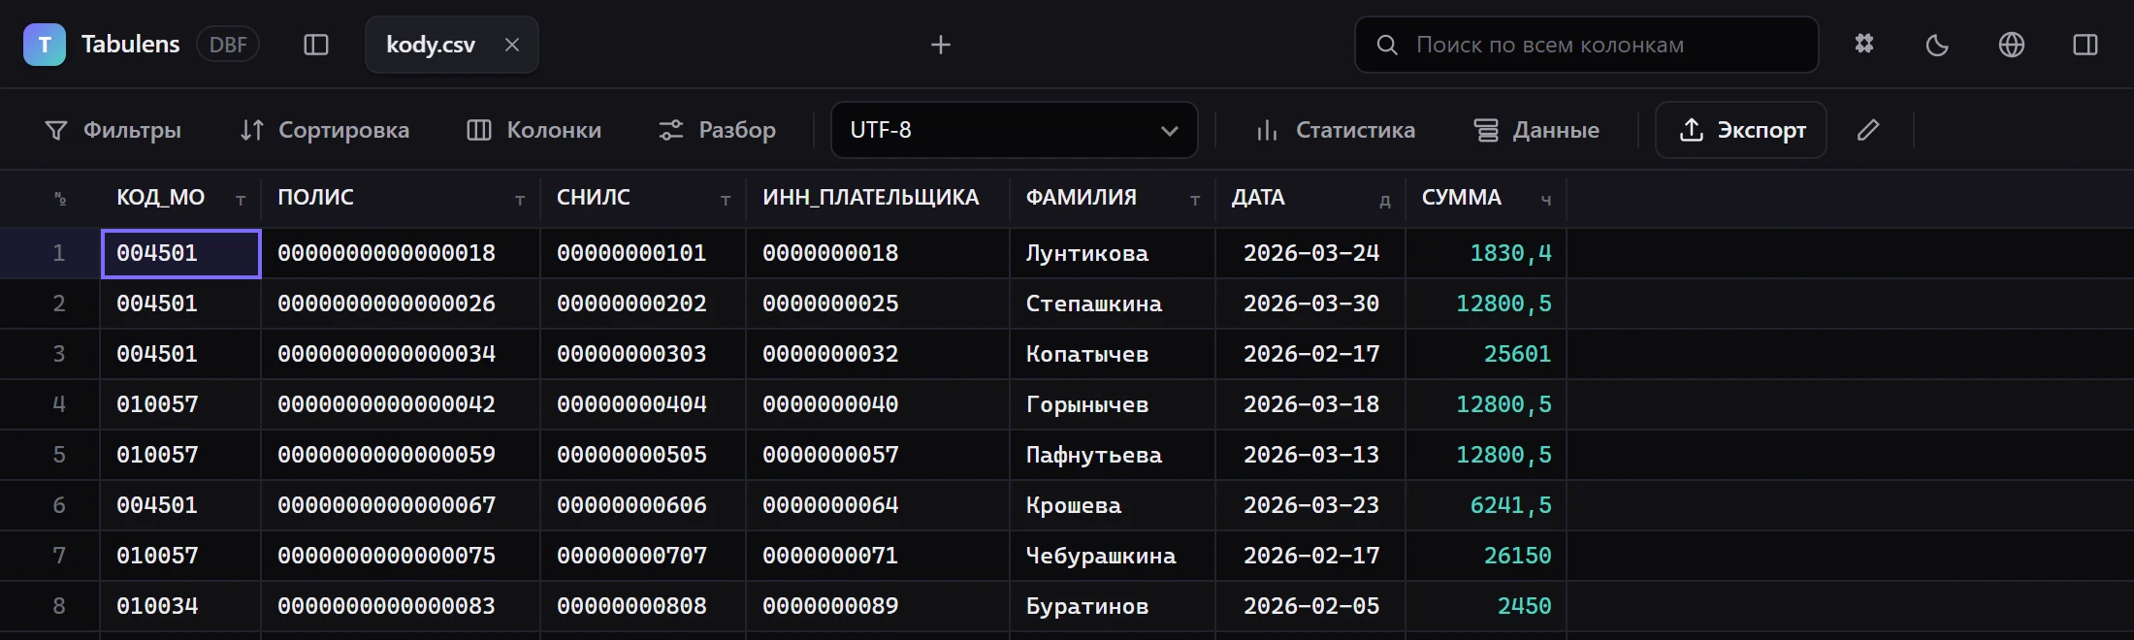Select the sum cell 6241,5

(x=1486, y=506)
